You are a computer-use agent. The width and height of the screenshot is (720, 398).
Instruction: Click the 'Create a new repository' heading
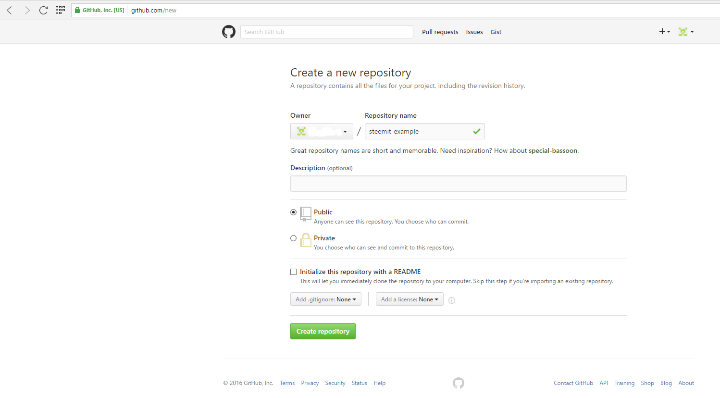(351, 73)
